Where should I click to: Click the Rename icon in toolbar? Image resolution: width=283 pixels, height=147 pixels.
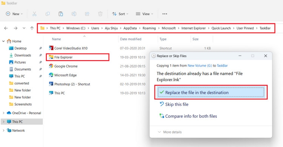[x=74, y=14]
